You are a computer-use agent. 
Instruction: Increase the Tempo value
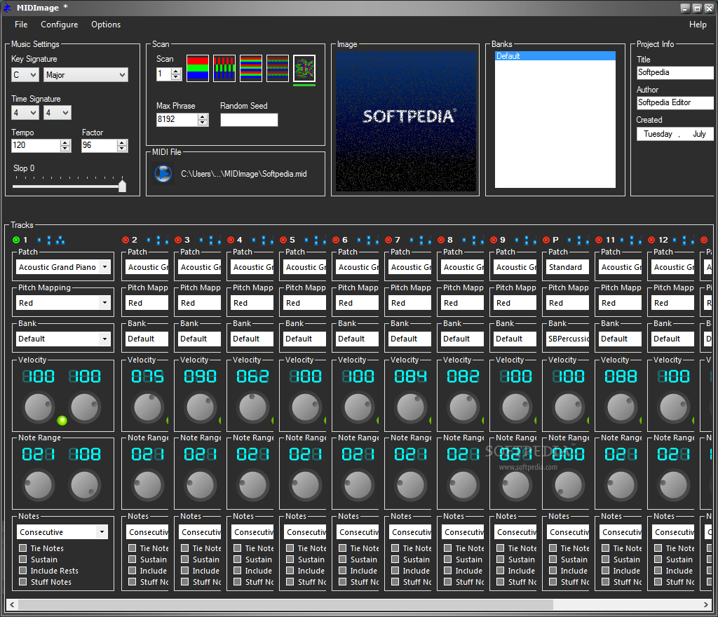pyautogui.click(x=65, y=143)
